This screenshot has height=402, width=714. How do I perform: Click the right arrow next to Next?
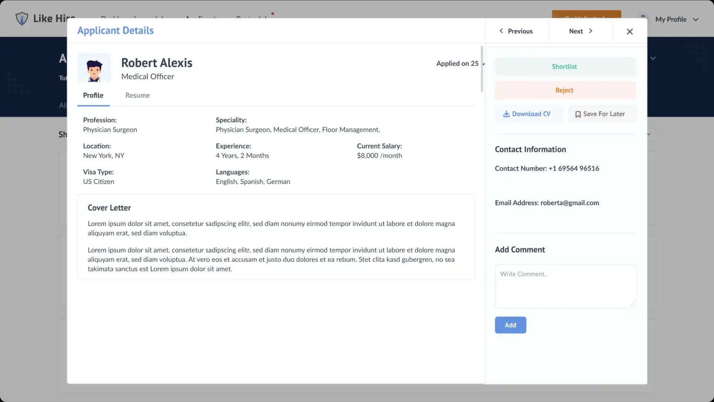(591, 31)
